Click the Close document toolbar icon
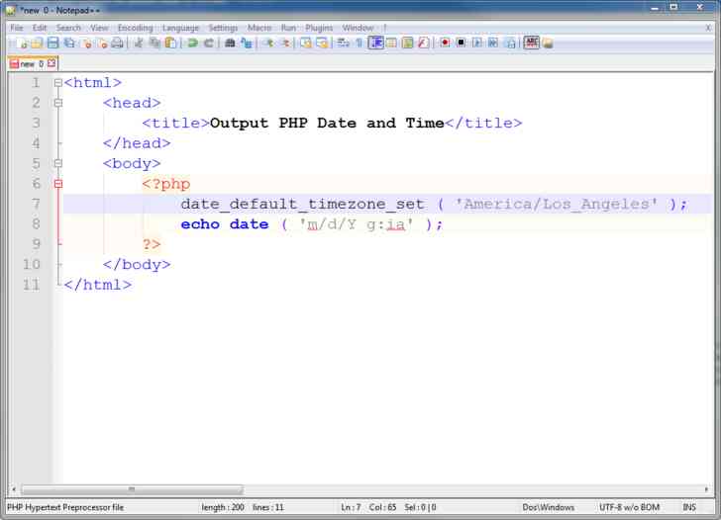Image resolution: width=721 pixels, height=520 pixels. (x=86, y=43)
